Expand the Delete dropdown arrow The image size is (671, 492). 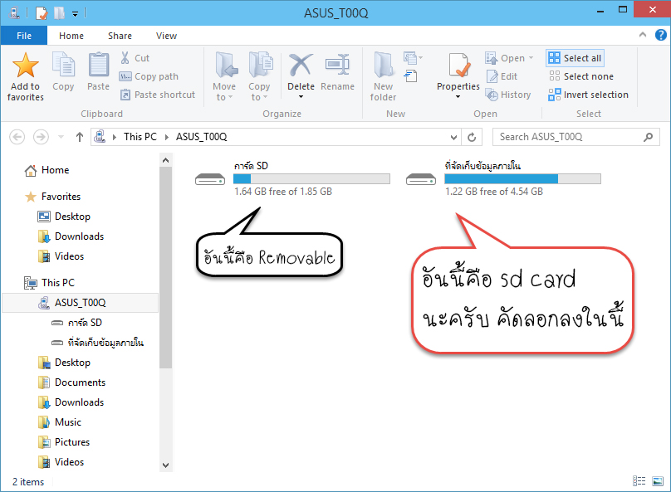(x=301, y=96)
